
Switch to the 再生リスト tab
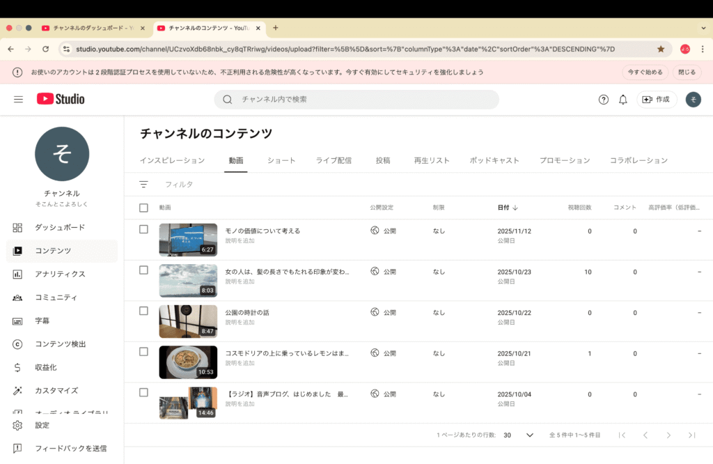tap(432, 160)
